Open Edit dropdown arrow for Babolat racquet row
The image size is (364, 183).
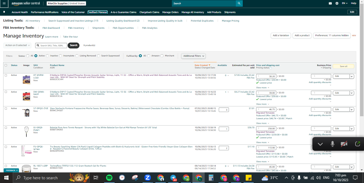tap(352, 129)
